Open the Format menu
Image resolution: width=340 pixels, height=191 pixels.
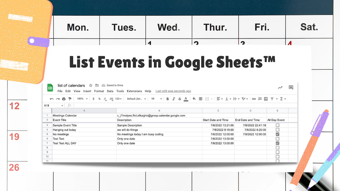point(99,91)
